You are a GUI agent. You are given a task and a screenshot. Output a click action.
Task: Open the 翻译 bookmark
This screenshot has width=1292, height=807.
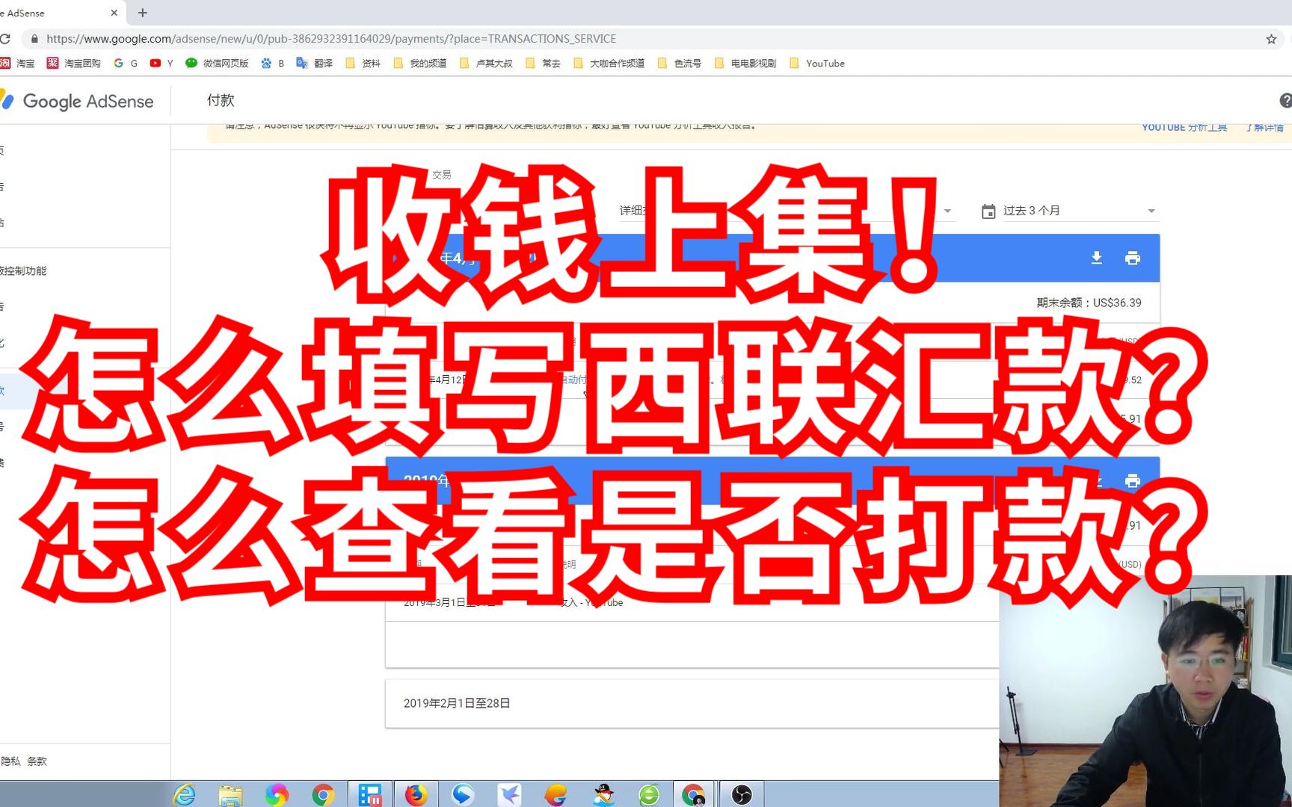coord(315,64)
